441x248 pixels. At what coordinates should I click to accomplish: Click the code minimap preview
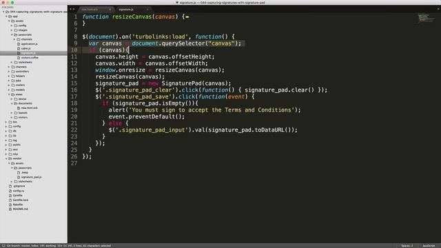pyautogui.click(x=426, y=19)
